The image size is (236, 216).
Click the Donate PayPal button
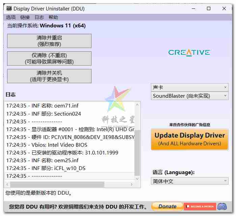pos(167,206)
